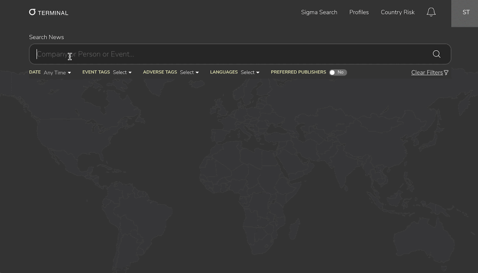Navigate to Country Risk
The width and height of the screenshot is (478, 273).
tap(397, 12)
